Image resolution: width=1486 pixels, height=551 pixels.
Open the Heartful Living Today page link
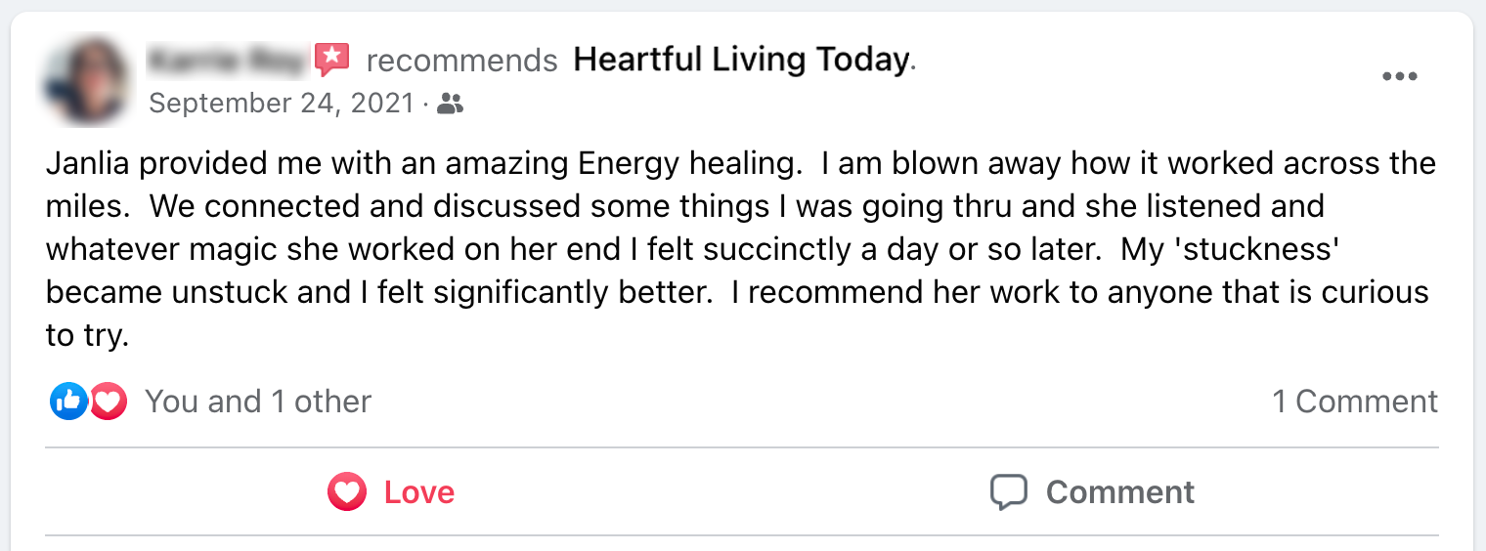tap(741, 61)
